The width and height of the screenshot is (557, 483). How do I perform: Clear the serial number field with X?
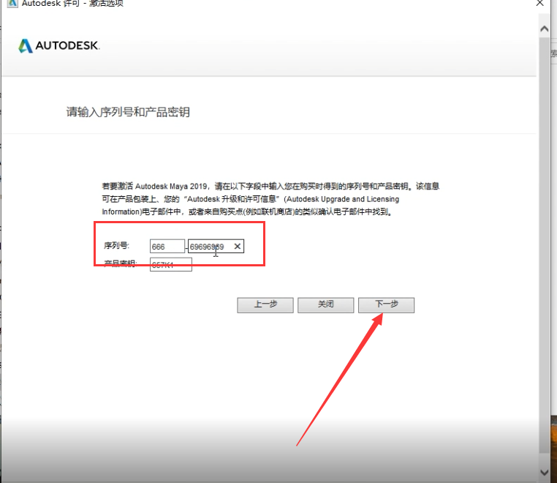coord(238,246)
